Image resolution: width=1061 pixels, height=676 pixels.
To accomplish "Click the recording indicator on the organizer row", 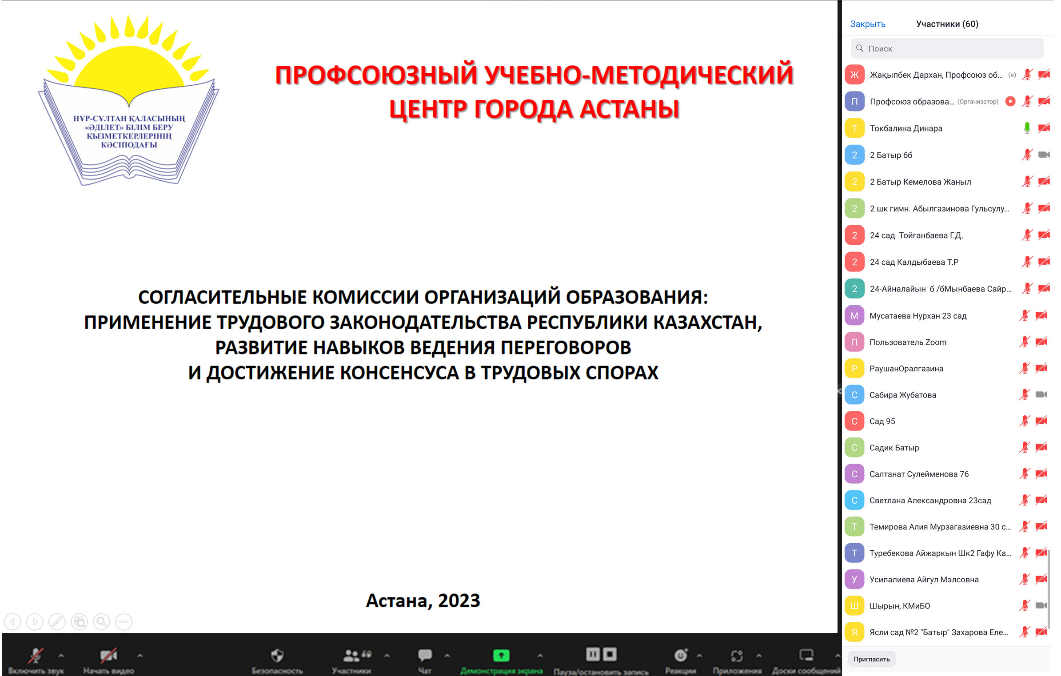I will pyautogui.click(x=1010, y=101).
